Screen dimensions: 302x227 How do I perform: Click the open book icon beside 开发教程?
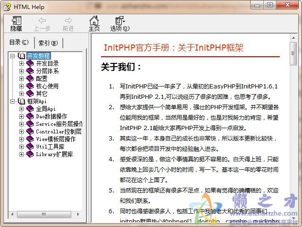[x=21, y=56]
